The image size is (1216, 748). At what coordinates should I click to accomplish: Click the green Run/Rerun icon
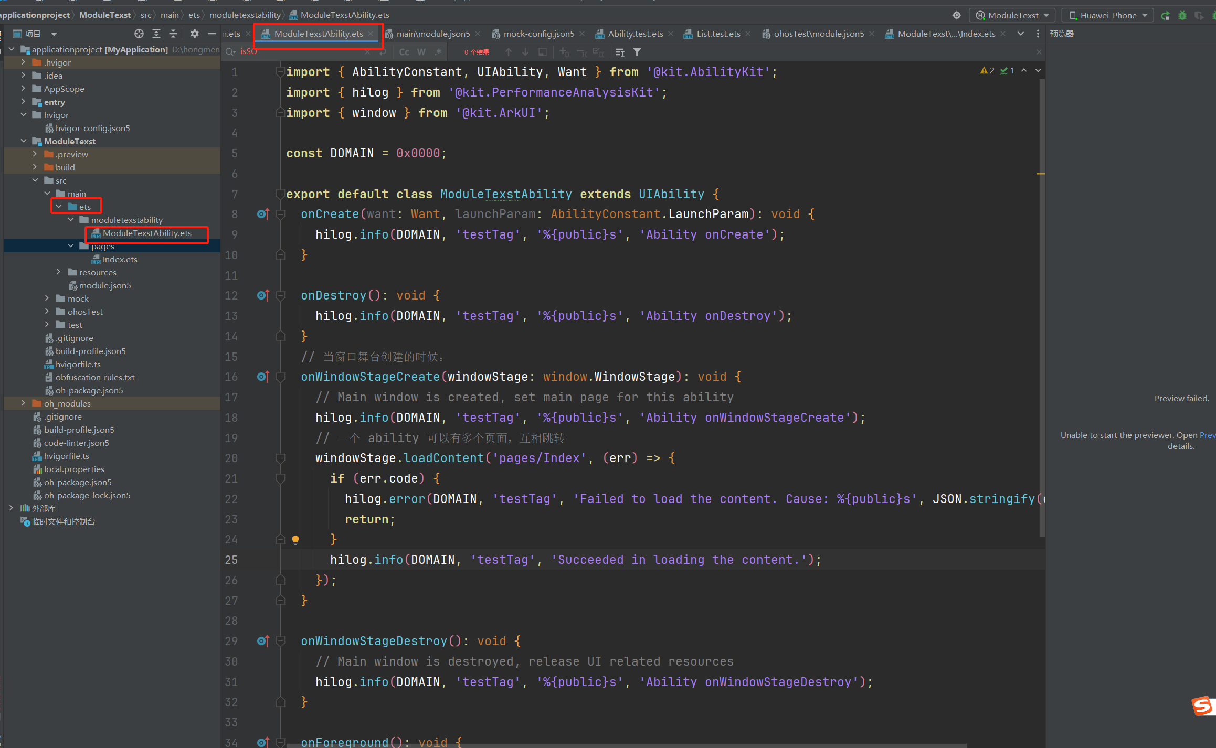point(1165,15)
